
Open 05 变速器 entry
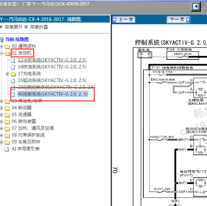(x=22, y=115)
